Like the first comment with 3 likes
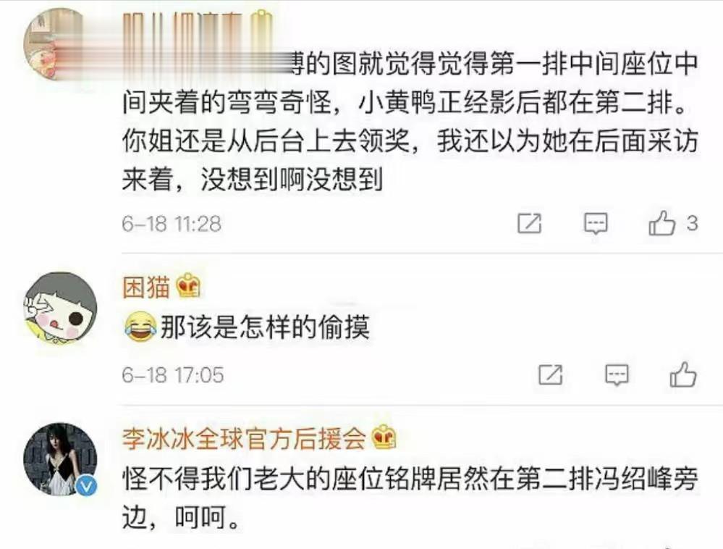This screenshot has width=723, height=549. [x=662, y=224]
